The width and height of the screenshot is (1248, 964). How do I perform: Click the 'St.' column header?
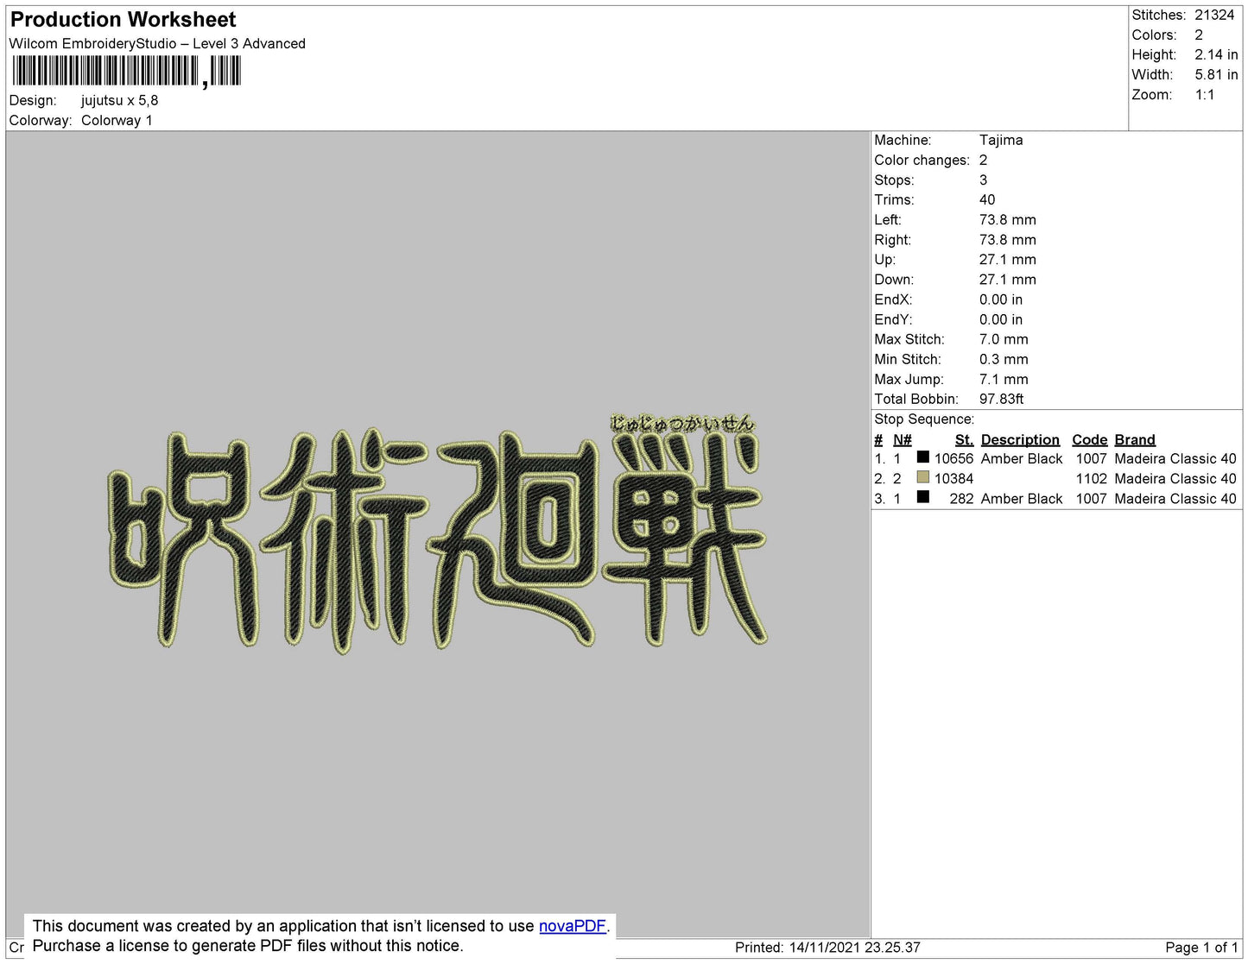964,439
